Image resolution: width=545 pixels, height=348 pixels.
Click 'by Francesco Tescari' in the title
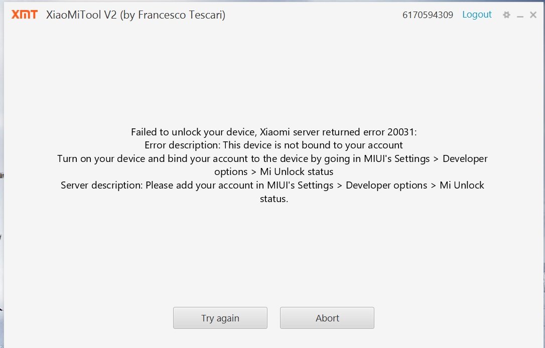(173, 15)
